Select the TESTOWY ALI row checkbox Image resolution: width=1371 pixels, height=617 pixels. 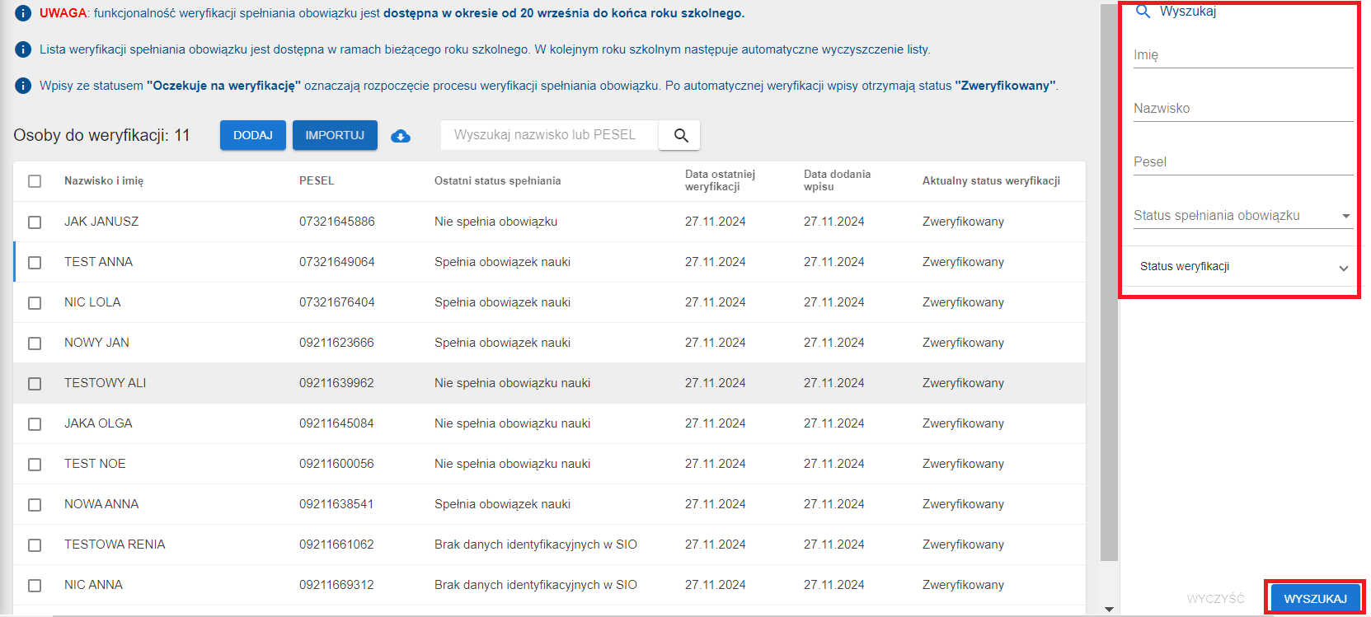click(35, 384)
